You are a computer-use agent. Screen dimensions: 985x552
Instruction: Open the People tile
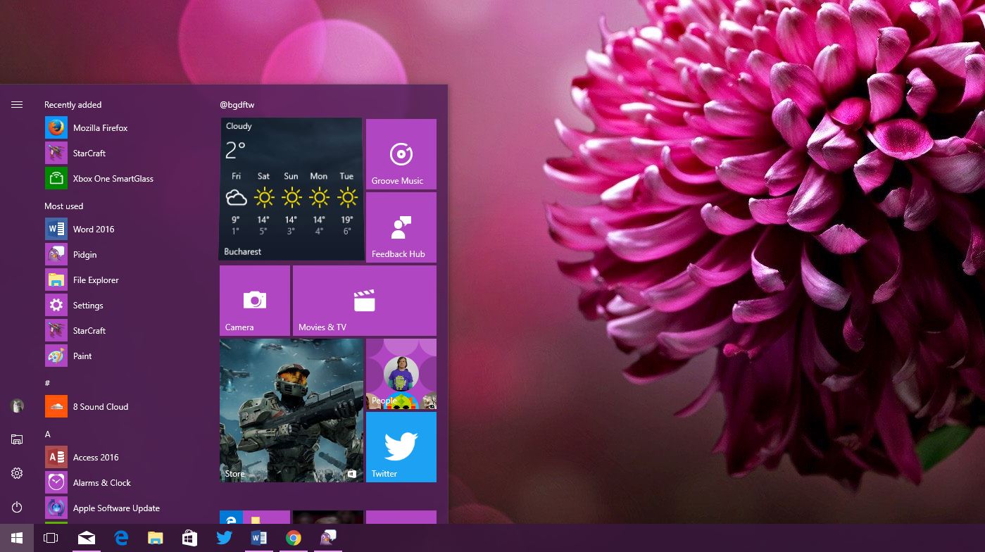(x=401, y=374)
